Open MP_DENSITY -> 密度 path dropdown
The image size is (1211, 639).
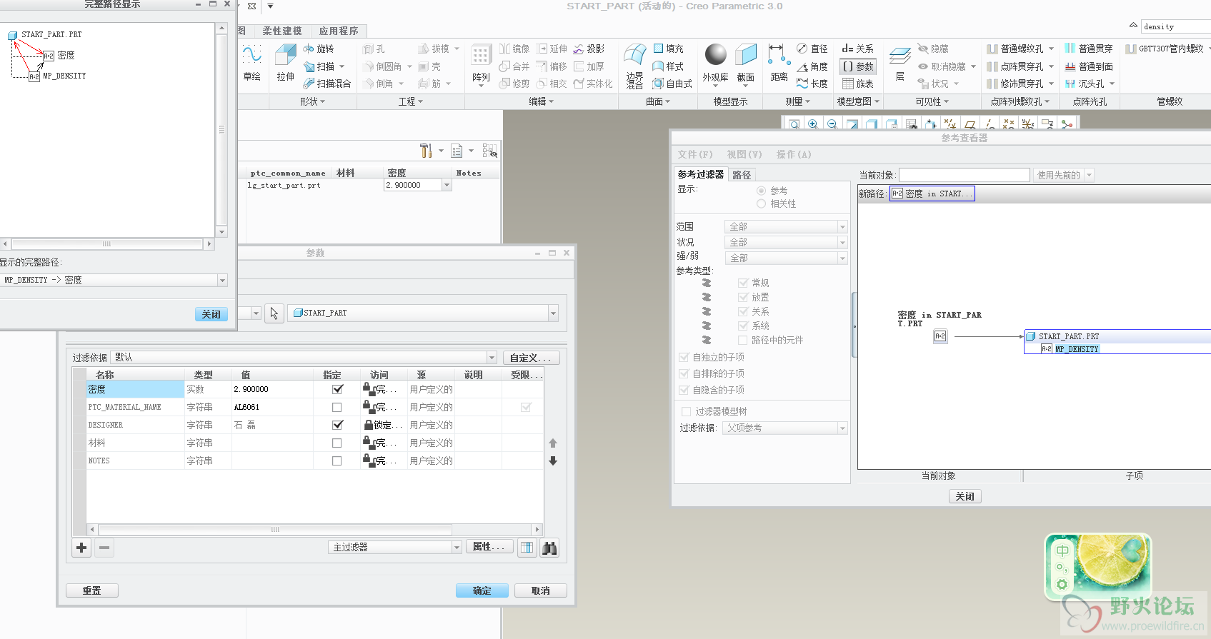point(114,281)
